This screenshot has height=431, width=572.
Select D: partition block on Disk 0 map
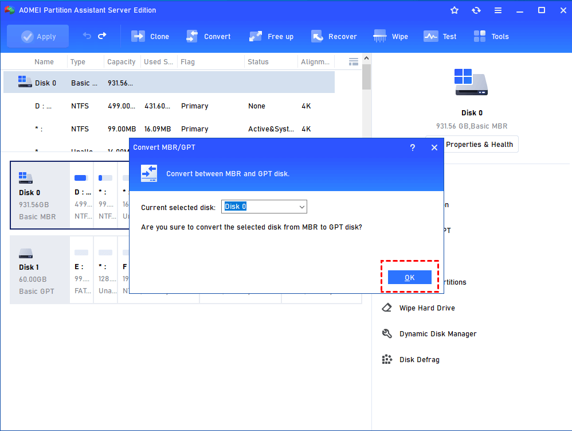(x=82, y=195)
